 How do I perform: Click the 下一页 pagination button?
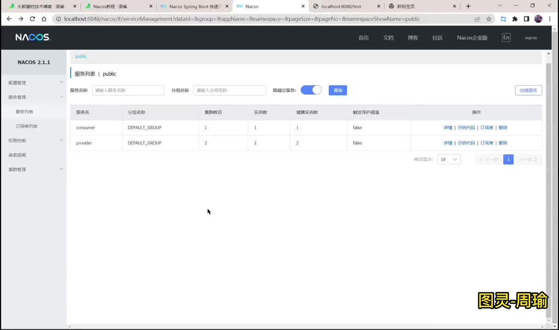tap(529, 159)
